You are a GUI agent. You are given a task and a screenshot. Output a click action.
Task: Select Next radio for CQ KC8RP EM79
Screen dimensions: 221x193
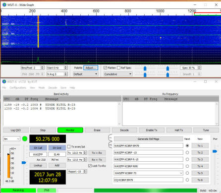tap(187, 180)
